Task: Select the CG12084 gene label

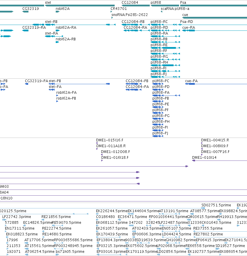Action: pyautogui.click(x=130, y=2)
